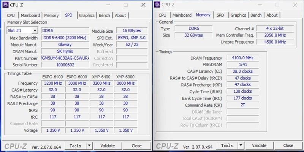Click Close button in right window

click(288, 146)
